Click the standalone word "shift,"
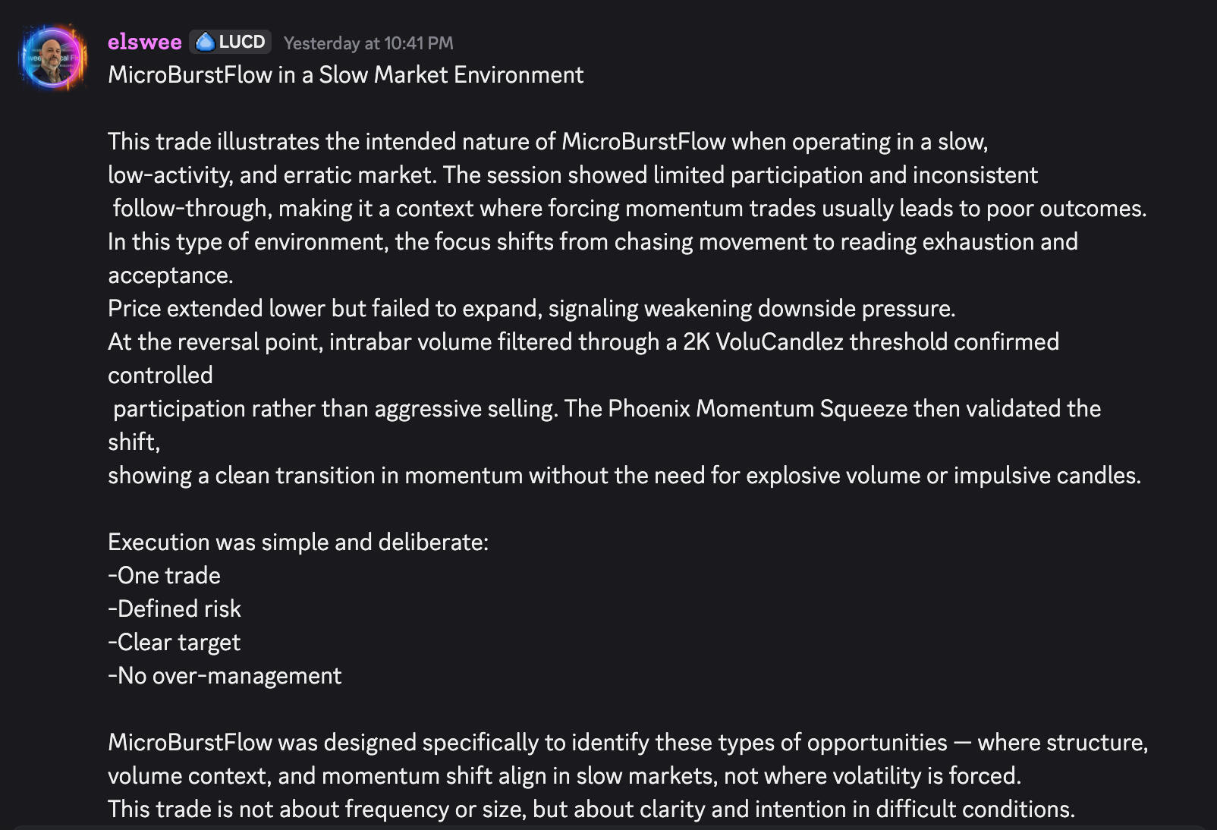Image resolution: width=1217 pixels, height=830 pixels. [x=134, y=442]
